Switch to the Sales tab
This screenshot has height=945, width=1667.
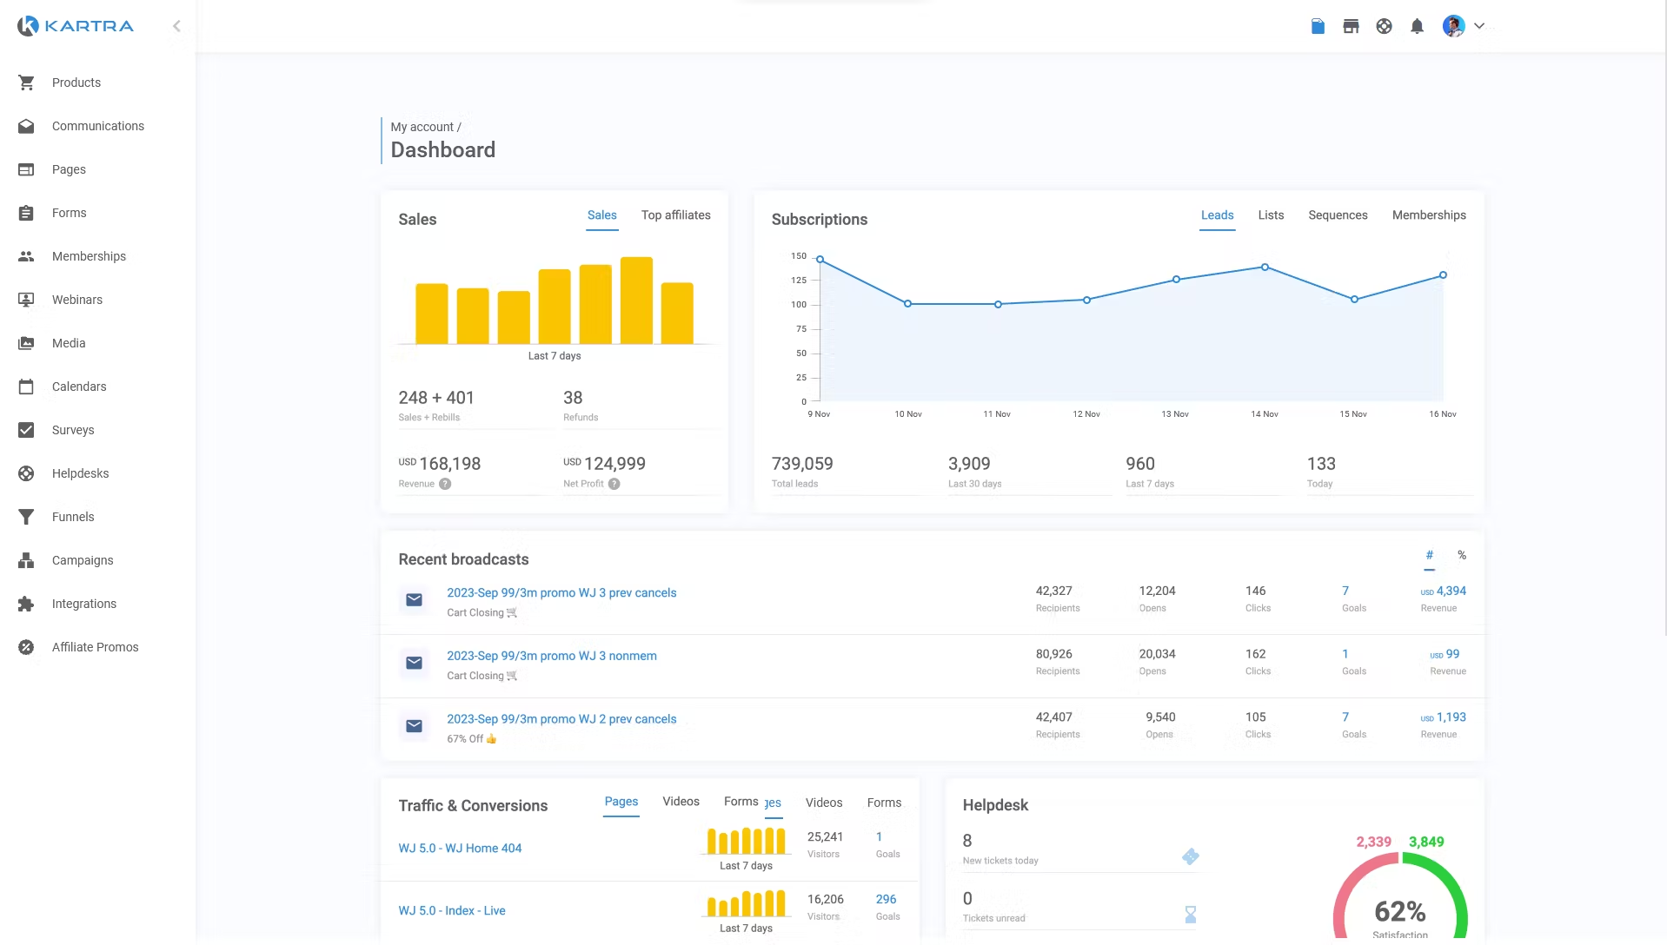601,215
